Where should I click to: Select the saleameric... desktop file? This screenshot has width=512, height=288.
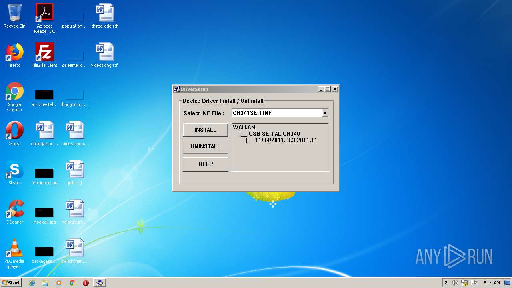(x=74, y=58)
